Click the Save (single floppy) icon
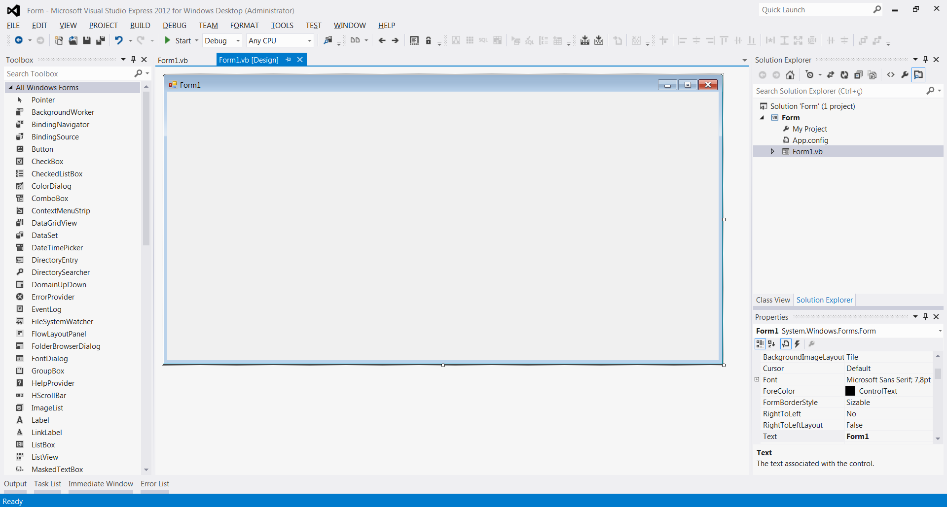The image size is (947, 507). click(87, 40)
